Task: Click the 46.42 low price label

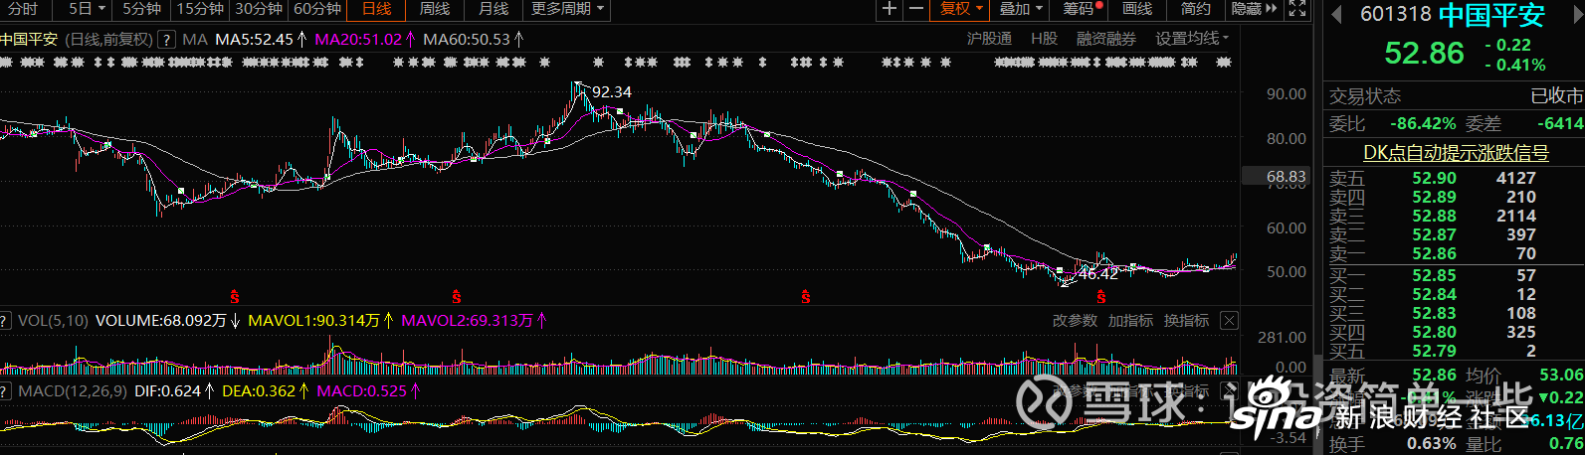Action: 1098,274
